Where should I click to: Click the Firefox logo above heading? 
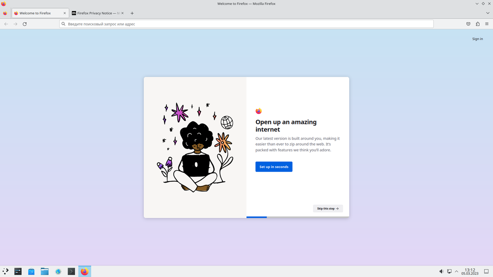pyautogui.click(x=259, y=111)
